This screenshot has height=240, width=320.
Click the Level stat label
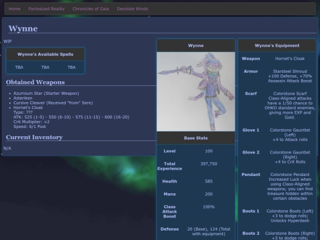169,151
